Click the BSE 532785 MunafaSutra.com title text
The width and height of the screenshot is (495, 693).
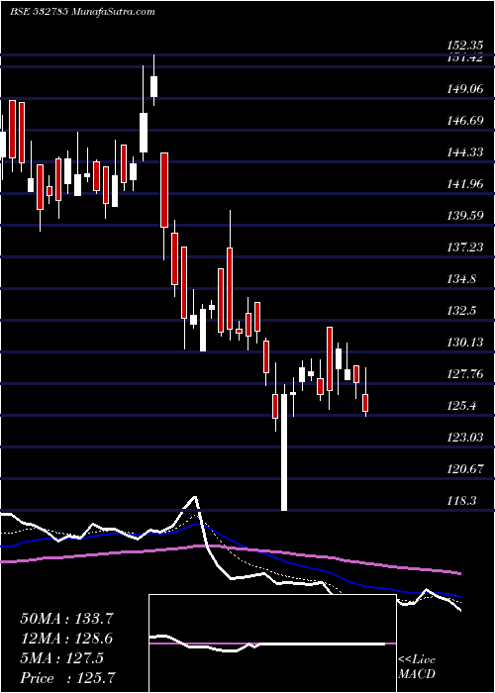(82, 12)
